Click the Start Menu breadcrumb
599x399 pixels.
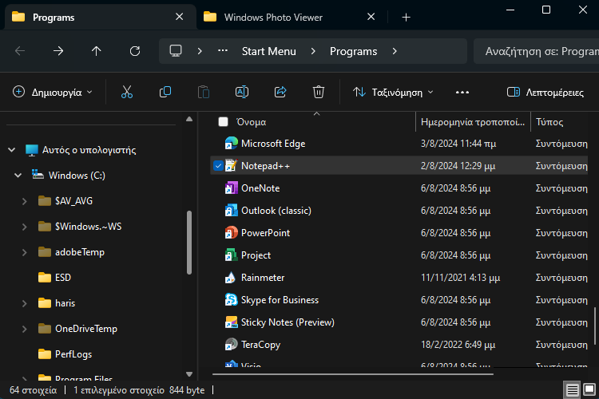269,51
